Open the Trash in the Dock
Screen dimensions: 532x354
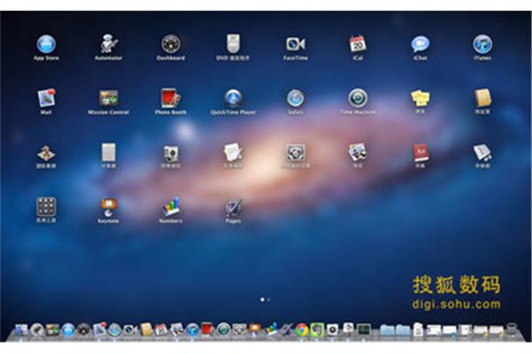[x=512, y=329]
